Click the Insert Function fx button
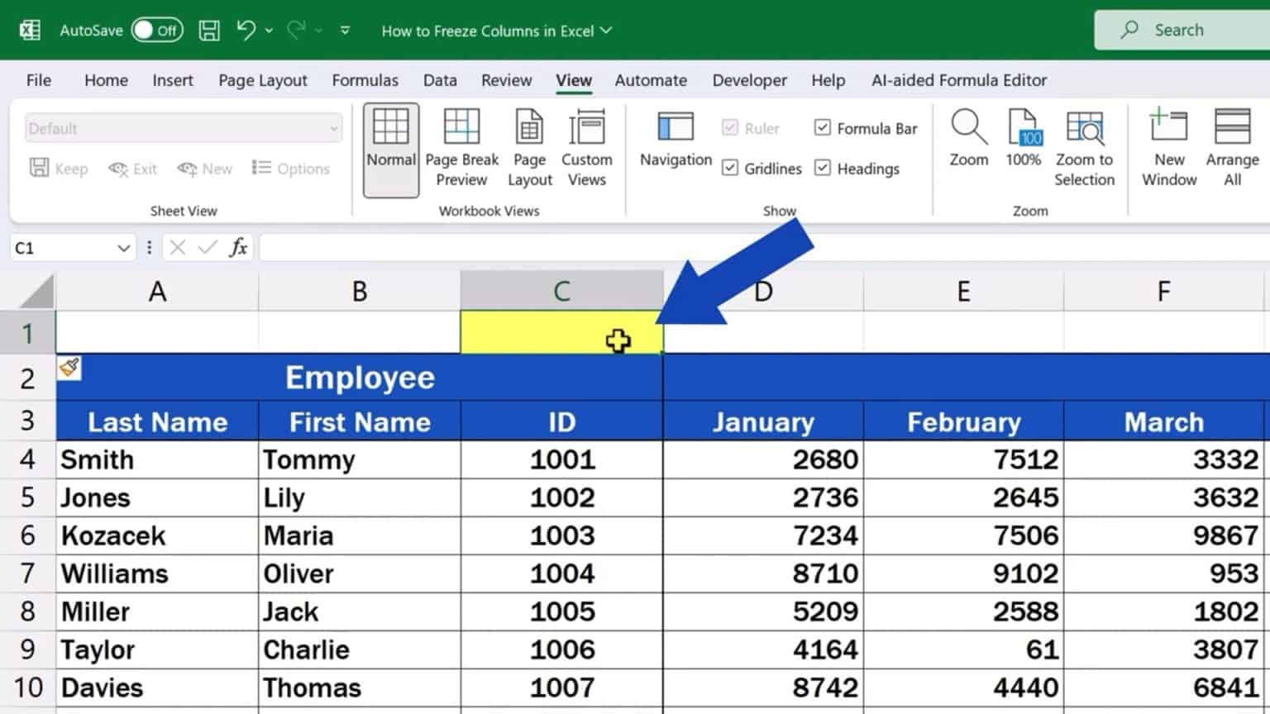This screenshot has width=1270, height=714. pyautogui.click(x=238, y=247)
